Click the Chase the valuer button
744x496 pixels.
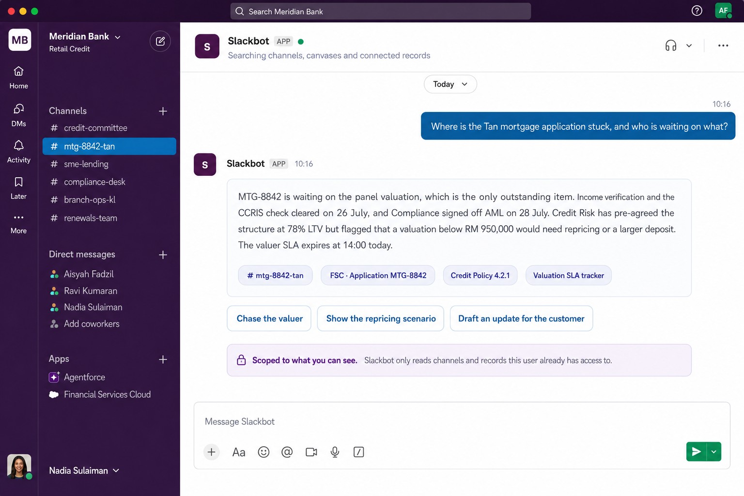[x=269, y=318]
